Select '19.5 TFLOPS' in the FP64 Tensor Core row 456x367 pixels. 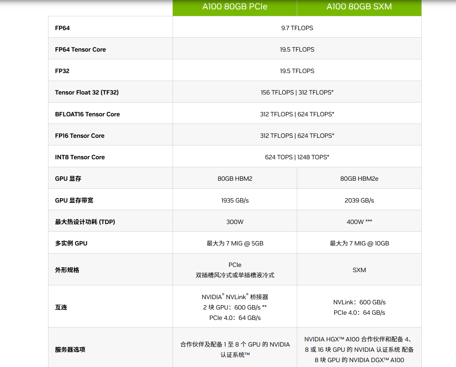(297, 50)
